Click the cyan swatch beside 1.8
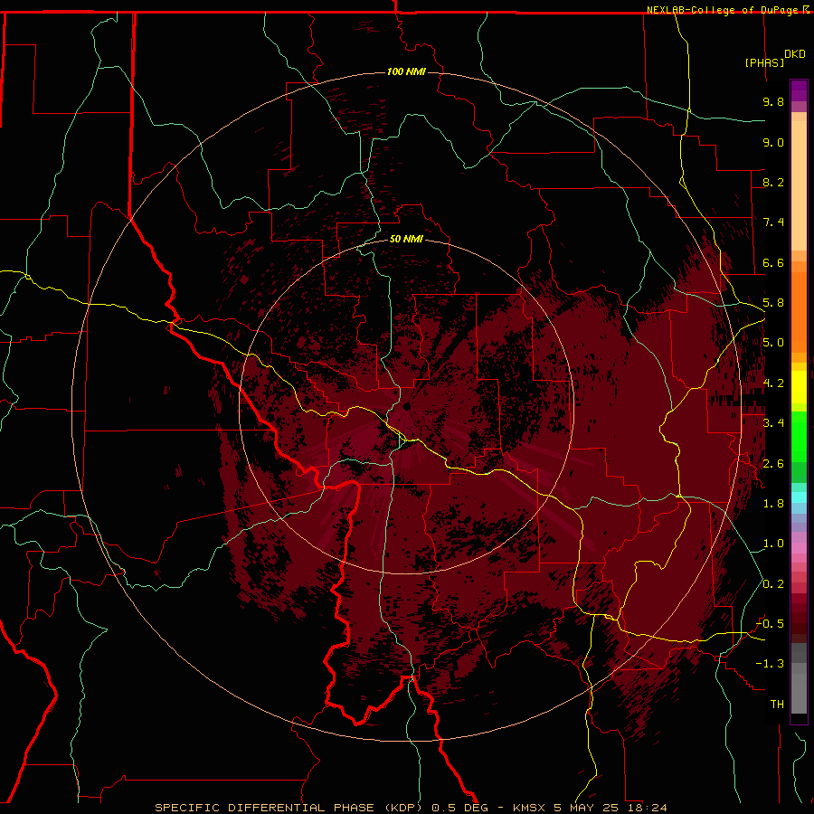The height and width of the screenshot is (814, 814). pyautogui.click(x=799, y=497)
